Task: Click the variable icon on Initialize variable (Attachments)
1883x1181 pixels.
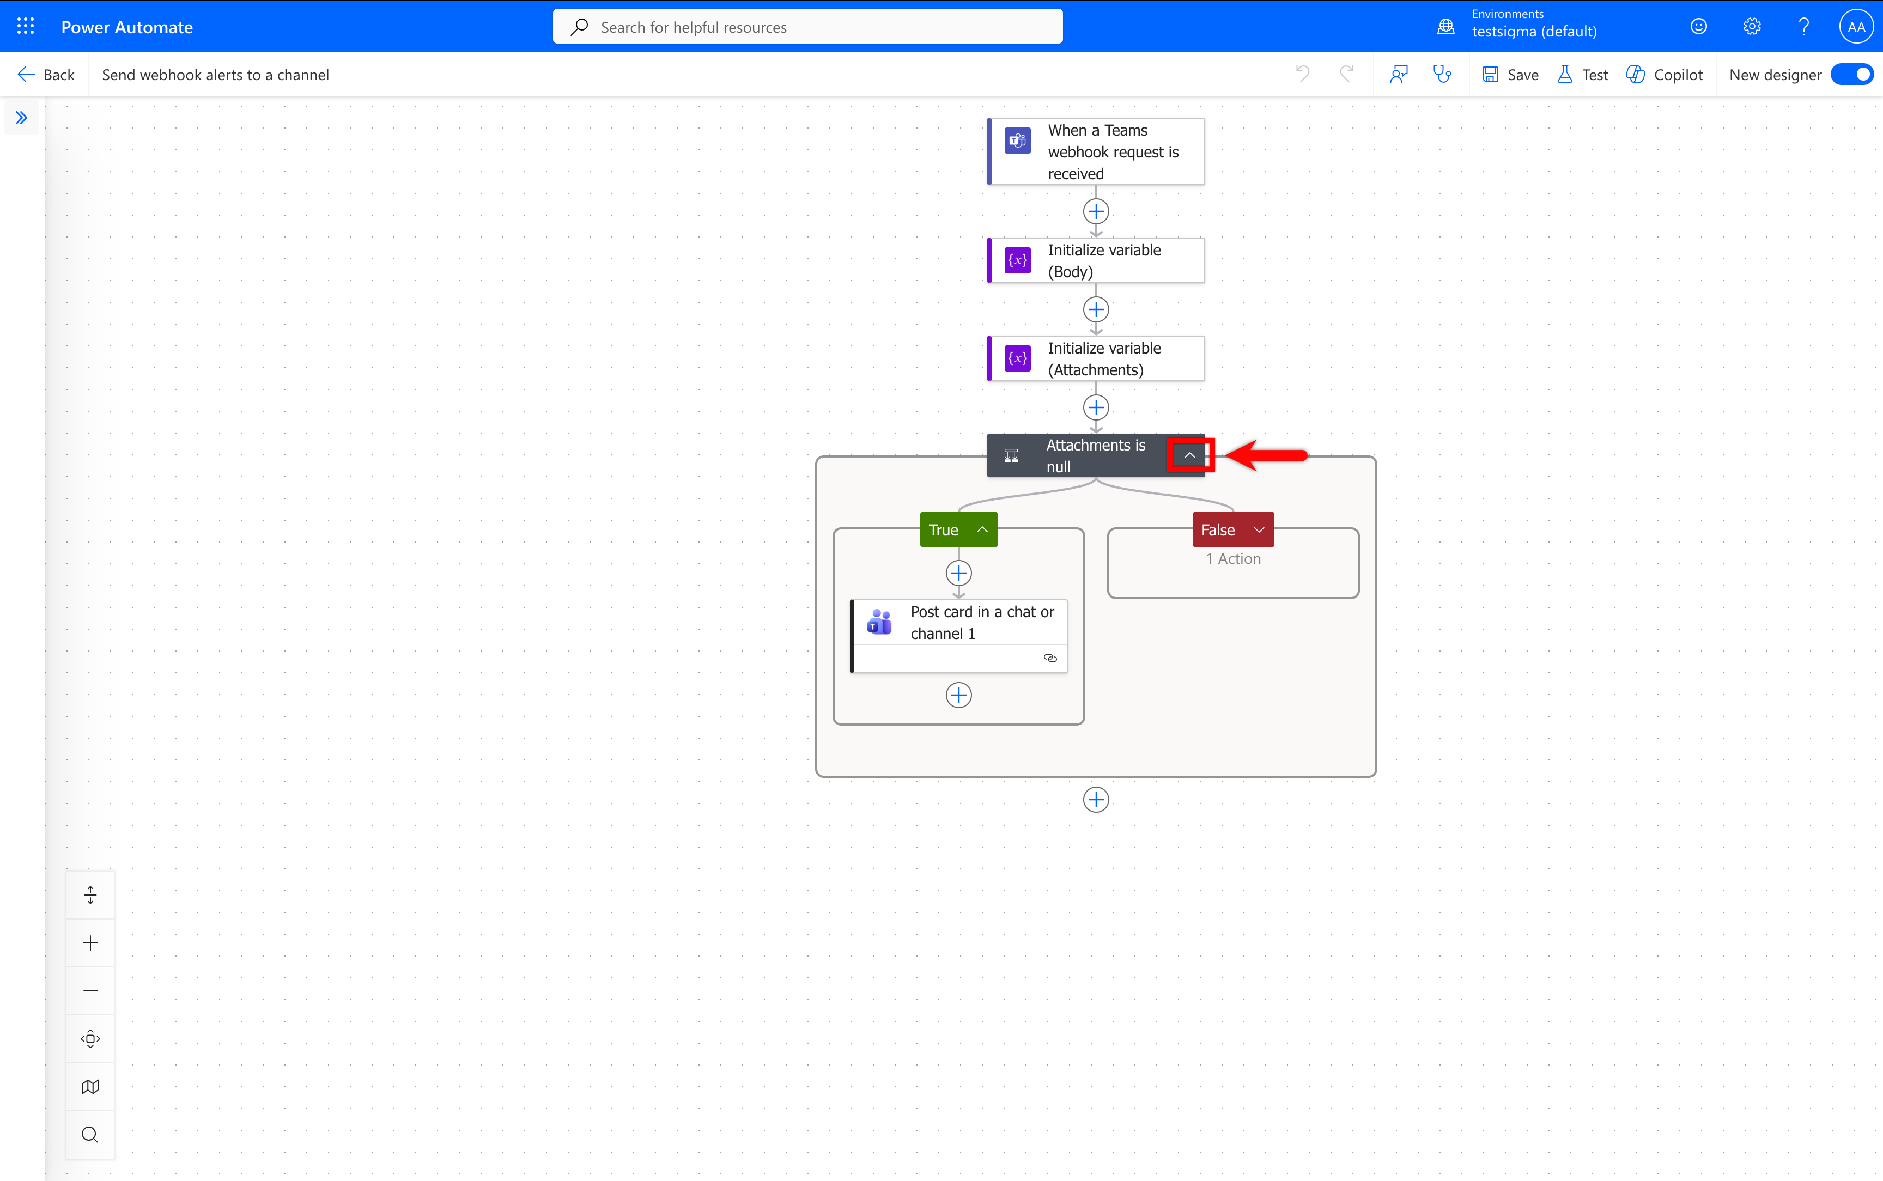Action: (1017, 358)
